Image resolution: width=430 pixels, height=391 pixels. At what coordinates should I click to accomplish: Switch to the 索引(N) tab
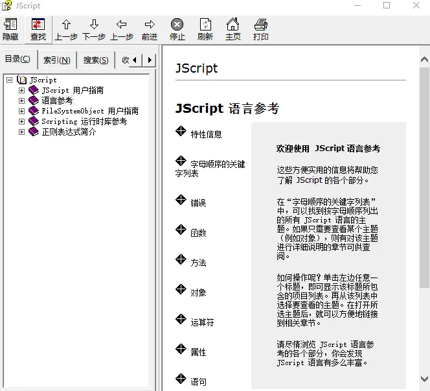click(56, 60)
